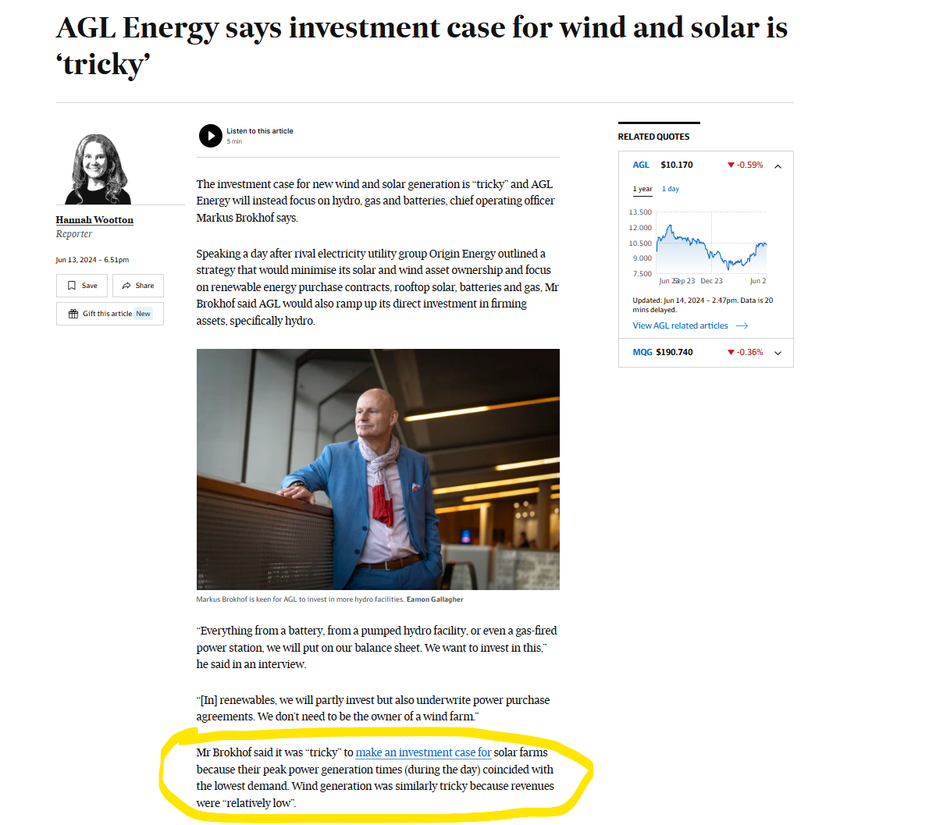Click the MQG ticker symbol
The height and width of the screenshot is (825, 929).
pos(642,352)
